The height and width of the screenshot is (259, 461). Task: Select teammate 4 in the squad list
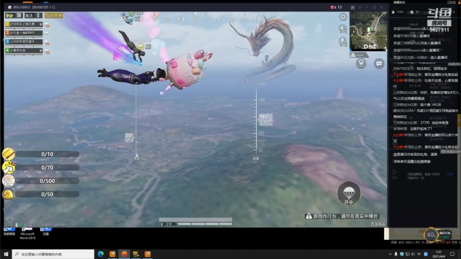[x=24, y=51]
